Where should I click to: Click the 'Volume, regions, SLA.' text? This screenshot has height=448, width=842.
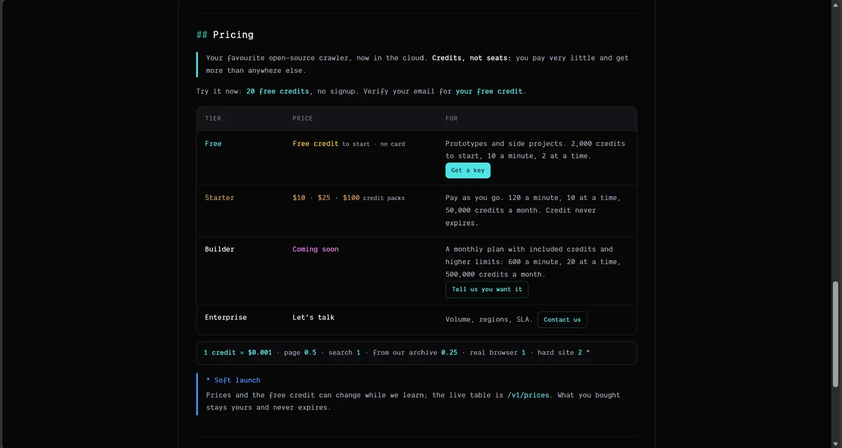coord(489,320)
